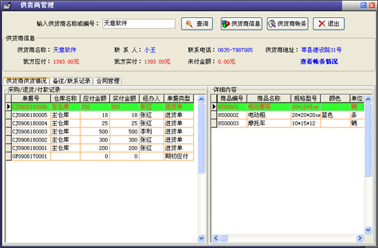The image size is (378, 248).
Task: Open 供货商信息 supplier info button
Action: click(241, 23)
